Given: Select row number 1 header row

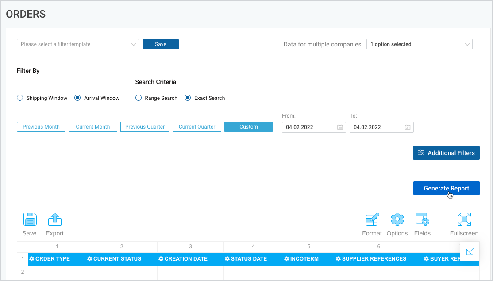Looking at the screenshot, I should click(22, 259).
